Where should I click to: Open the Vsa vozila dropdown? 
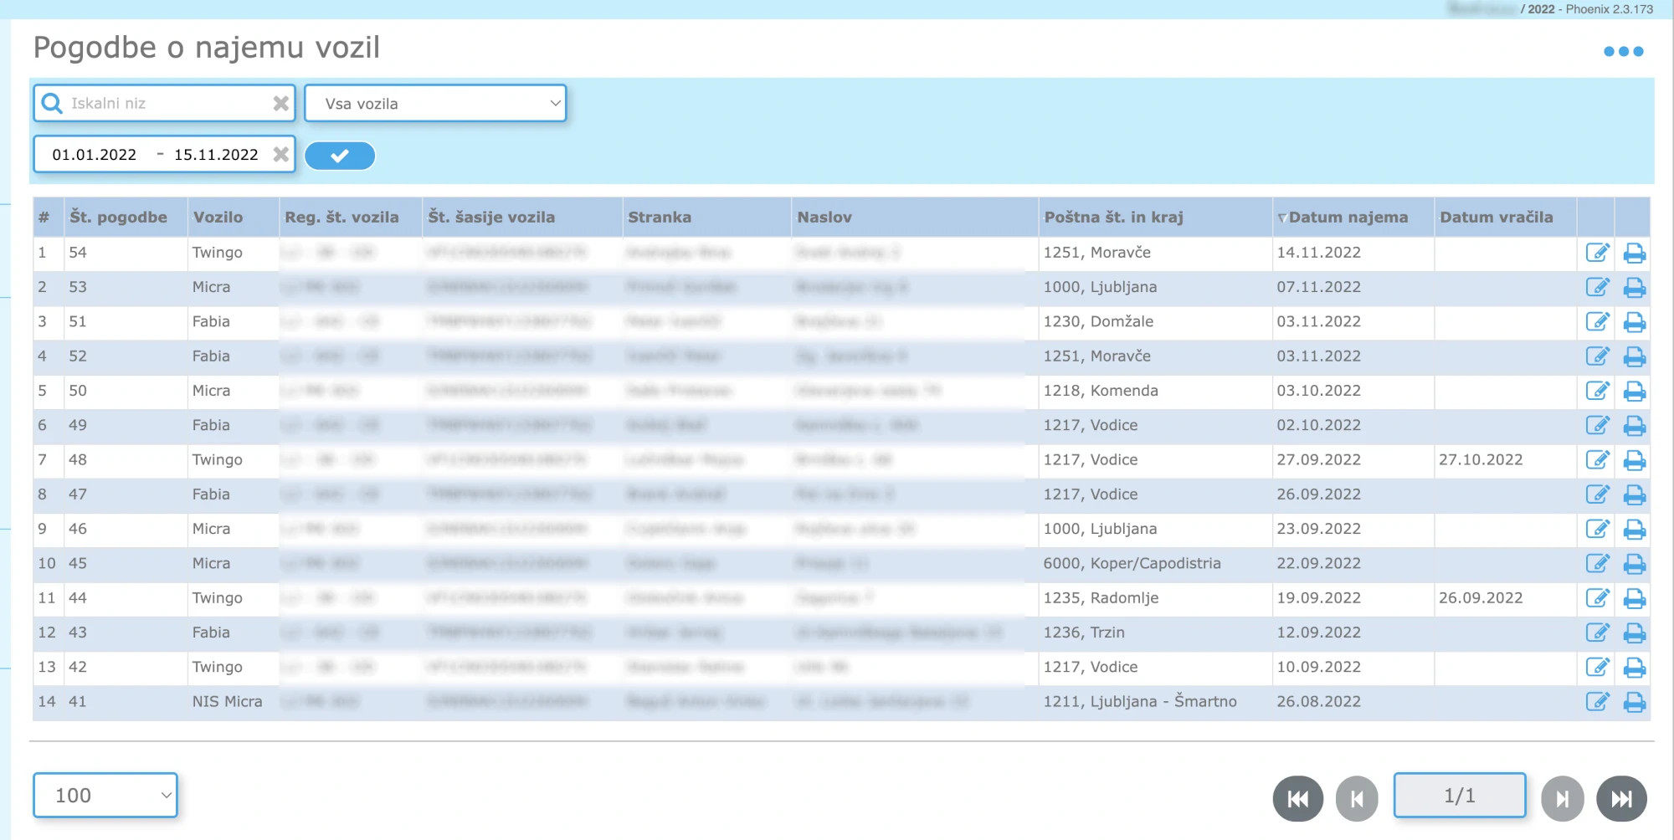pos(435,104)
